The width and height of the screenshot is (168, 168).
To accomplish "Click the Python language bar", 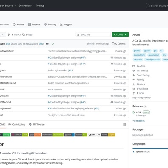I will click(150, 148).
